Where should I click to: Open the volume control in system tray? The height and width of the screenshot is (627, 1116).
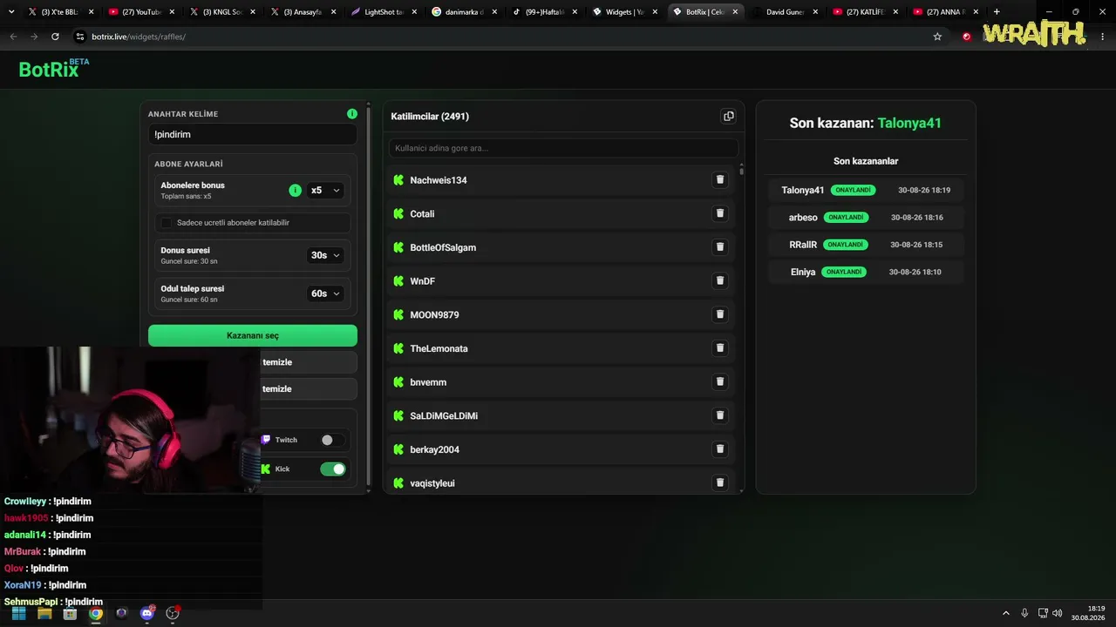[1057, 613]
